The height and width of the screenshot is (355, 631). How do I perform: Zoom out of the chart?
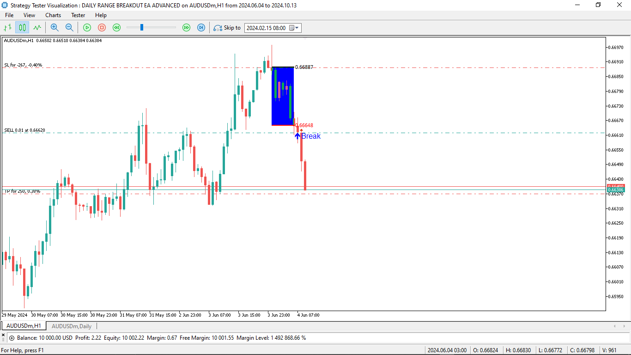(x=69, y=28)
